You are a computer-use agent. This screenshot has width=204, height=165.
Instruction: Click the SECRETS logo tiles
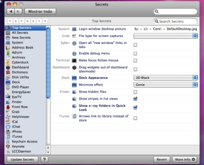pyautogui.click(x=28, y=21)
